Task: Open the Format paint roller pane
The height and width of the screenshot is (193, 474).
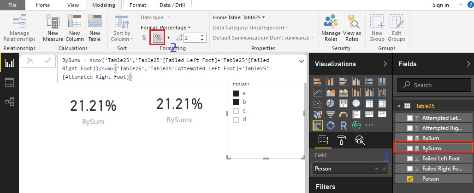Action: (x=341, y=140)
